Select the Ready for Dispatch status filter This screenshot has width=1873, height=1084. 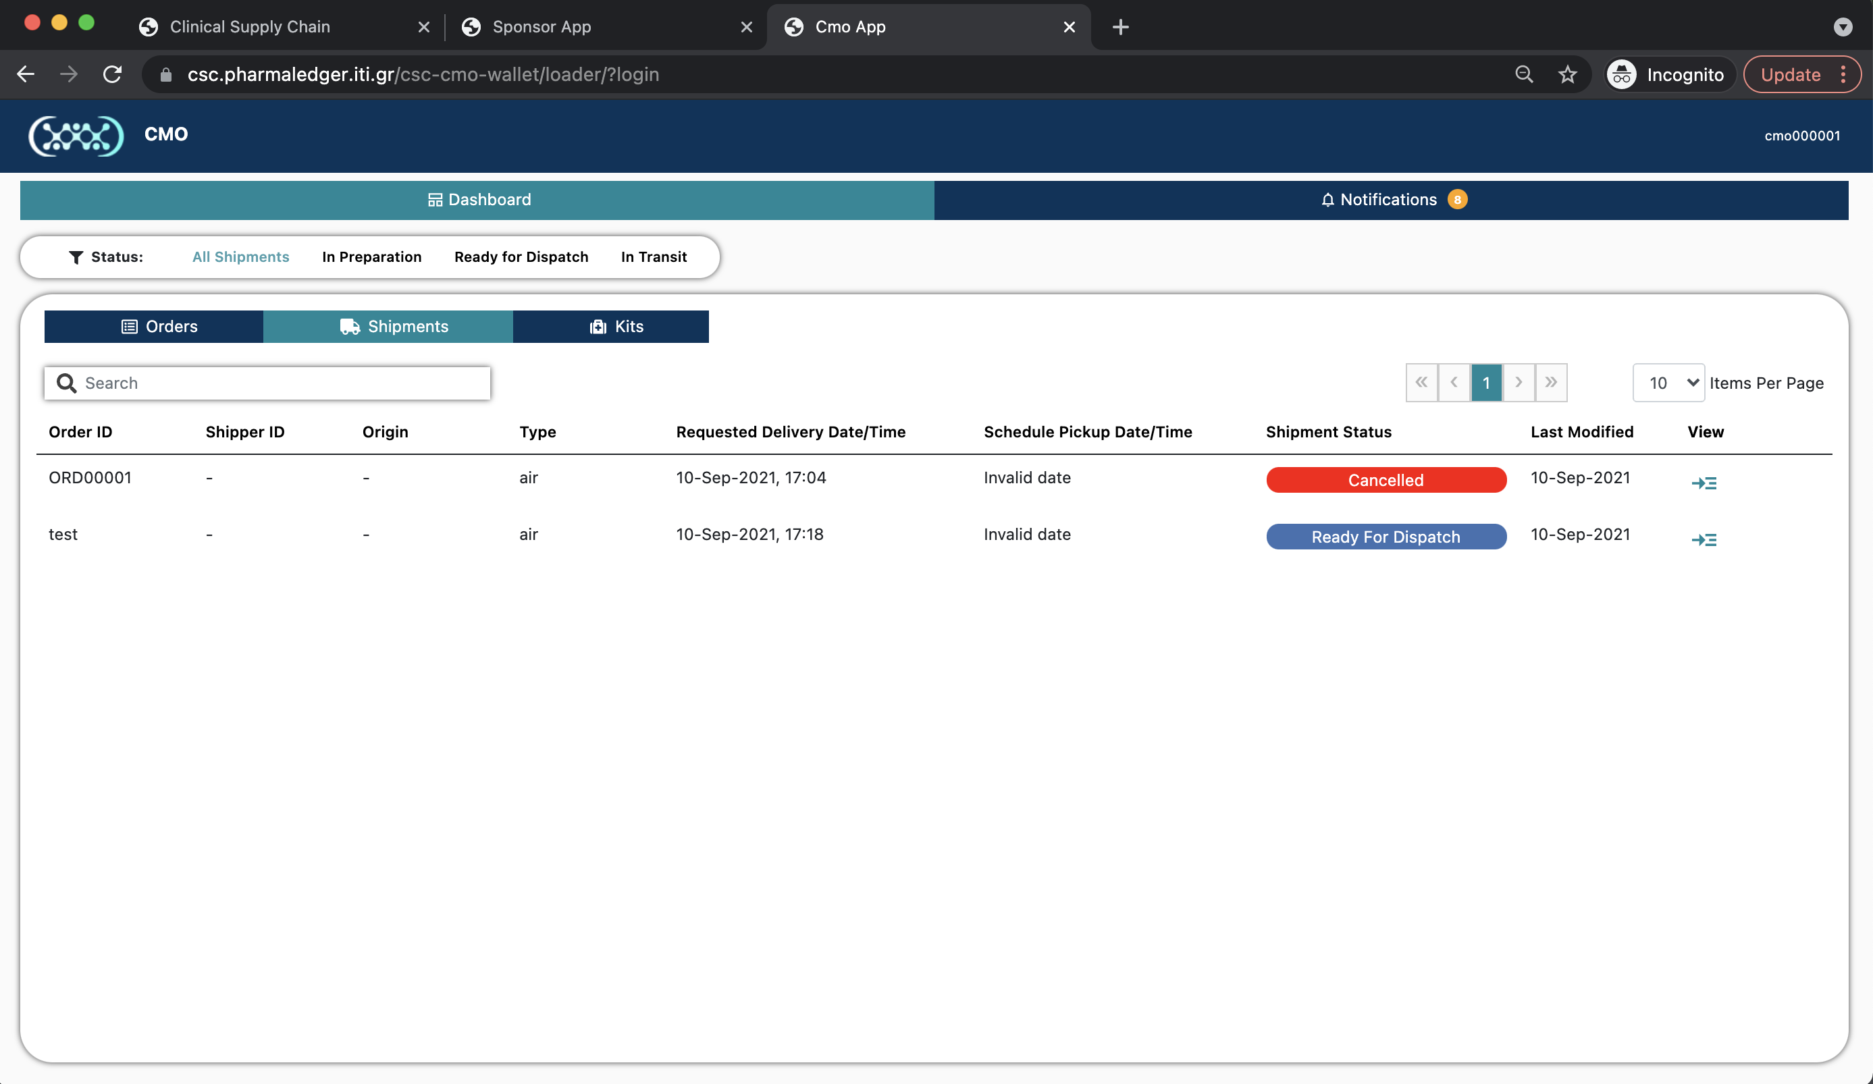pyautogui.click(x=521, y=256)
